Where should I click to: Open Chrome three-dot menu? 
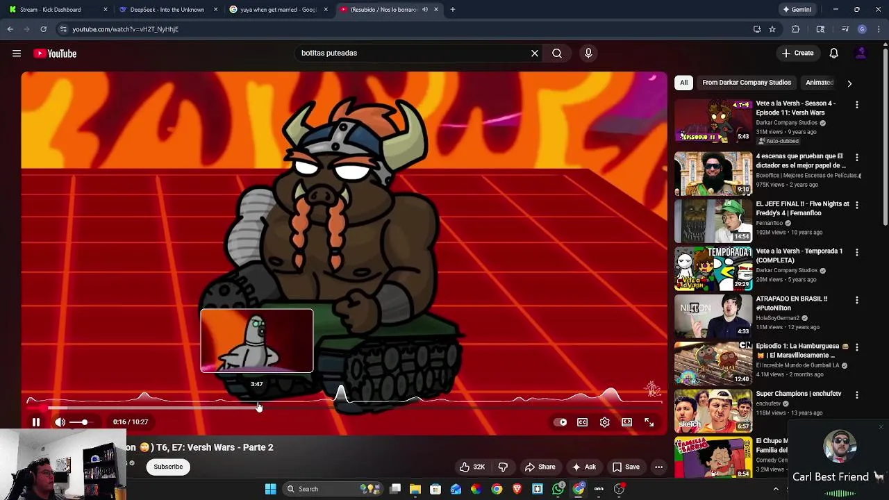click(x=879, y=29)
